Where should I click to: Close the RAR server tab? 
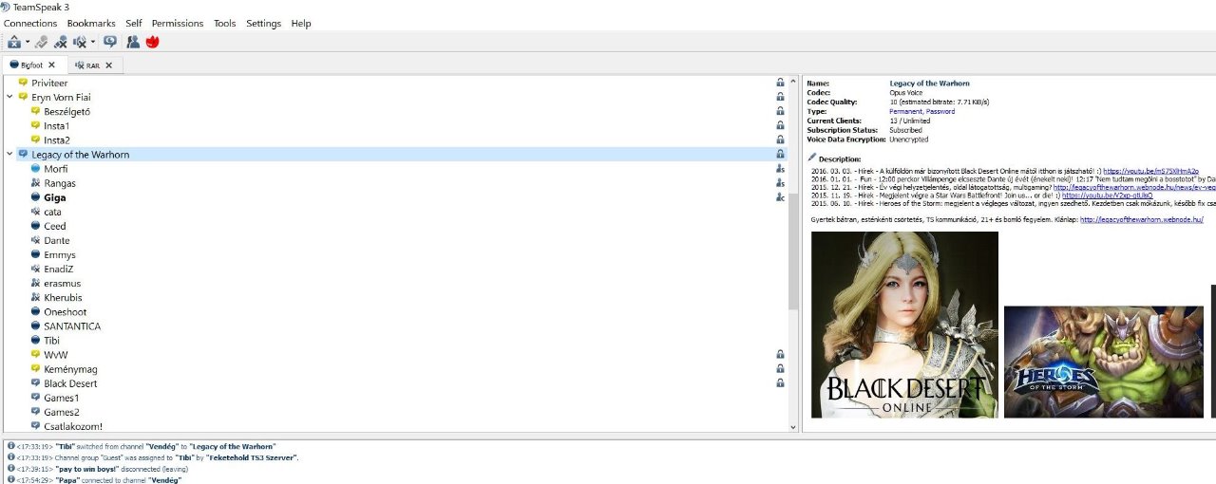click(108, 65)
